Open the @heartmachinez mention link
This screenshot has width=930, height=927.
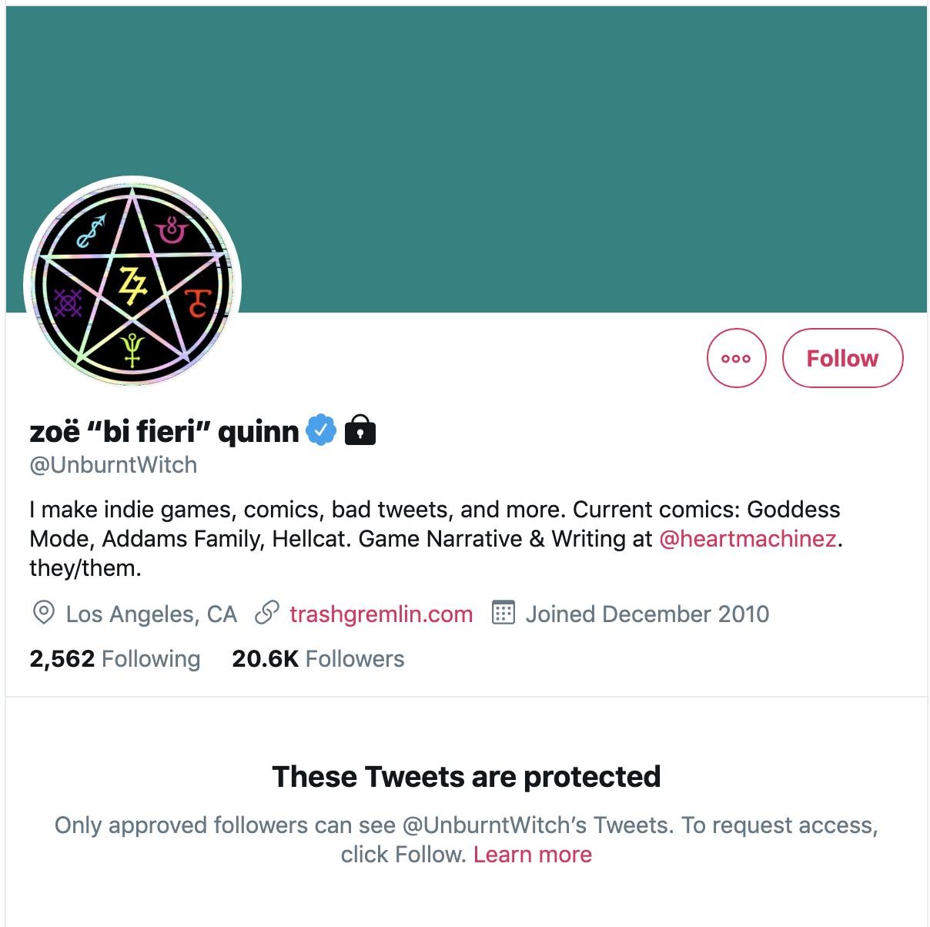[748, 538]
